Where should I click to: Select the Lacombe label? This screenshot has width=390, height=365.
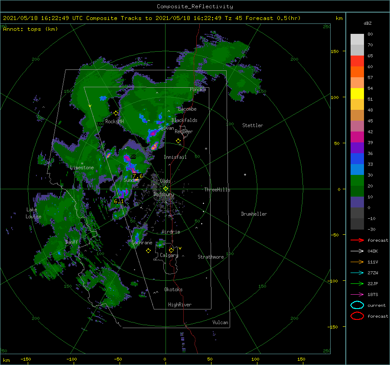coord(187,109)
